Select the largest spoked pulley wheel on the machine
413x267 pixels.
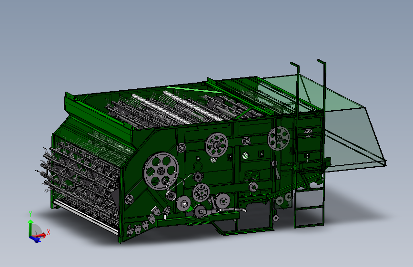click(161, 171)
